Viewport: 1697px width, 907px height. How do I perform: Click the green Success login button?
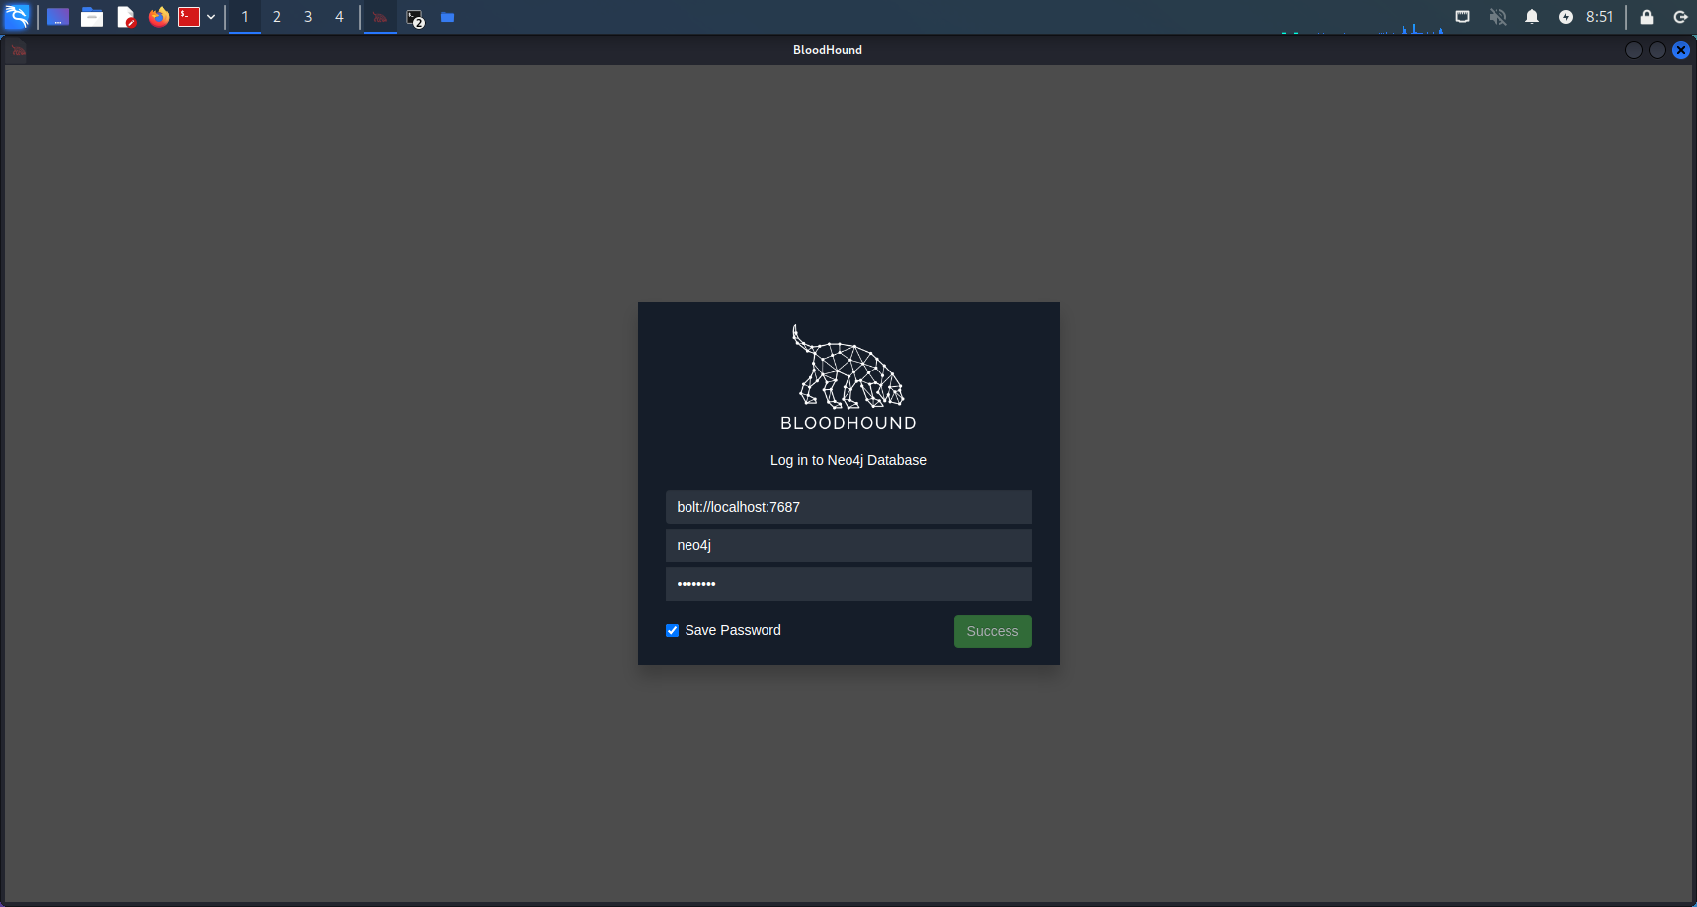[x=992, y=631]
